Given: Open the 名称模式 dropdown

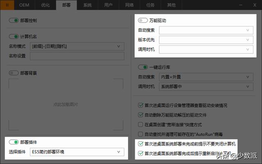Looking at the screenshot, I should tap(77, 46).
